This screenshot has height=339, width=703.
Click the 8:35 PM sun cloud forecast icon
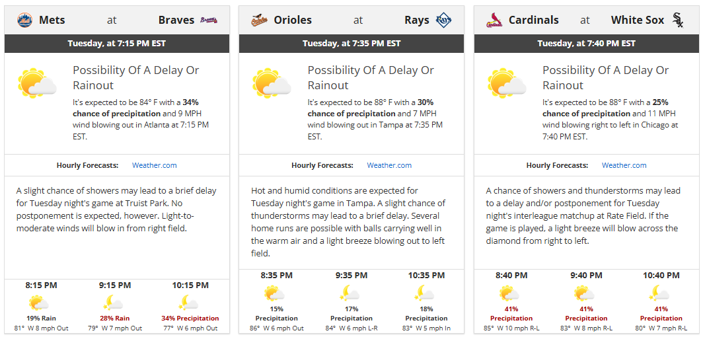coord(274,293)
